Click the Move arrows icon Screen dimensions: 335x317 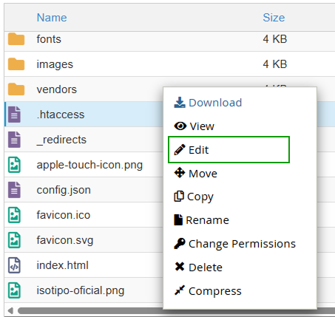[180, 173]
